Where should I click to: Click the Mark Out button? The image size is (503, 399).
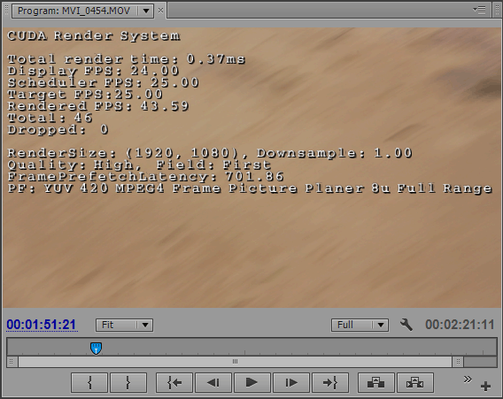tap(128, 383)
